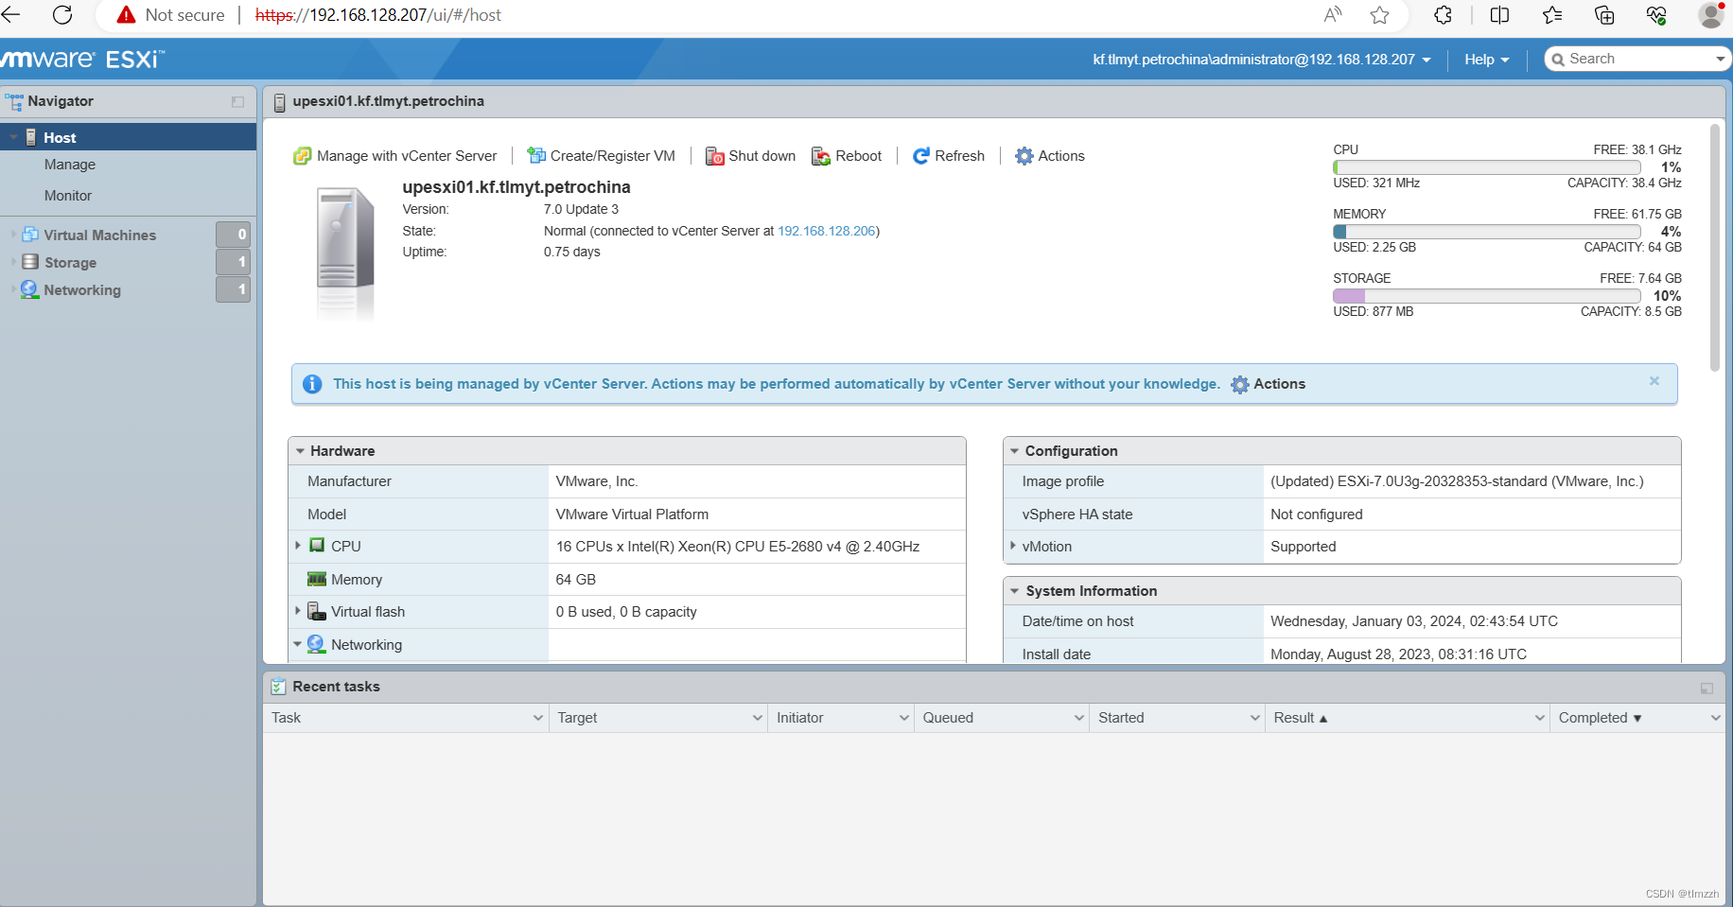Click the Create/Register VM icon
Viewport: 1733px width, 907px height.
coord(536,156)
